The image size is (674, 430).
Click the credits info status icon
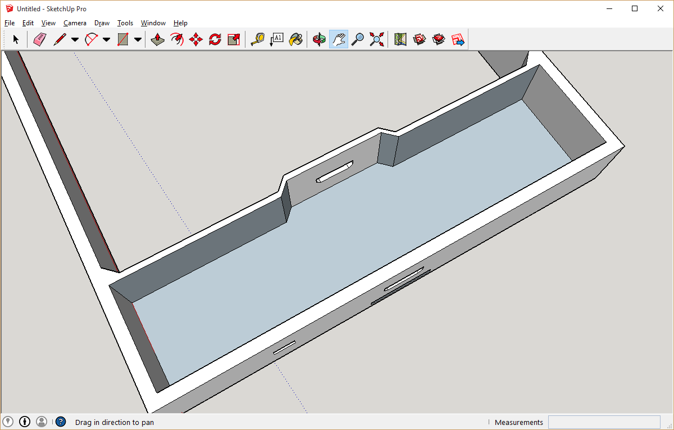tap(25, 421)
